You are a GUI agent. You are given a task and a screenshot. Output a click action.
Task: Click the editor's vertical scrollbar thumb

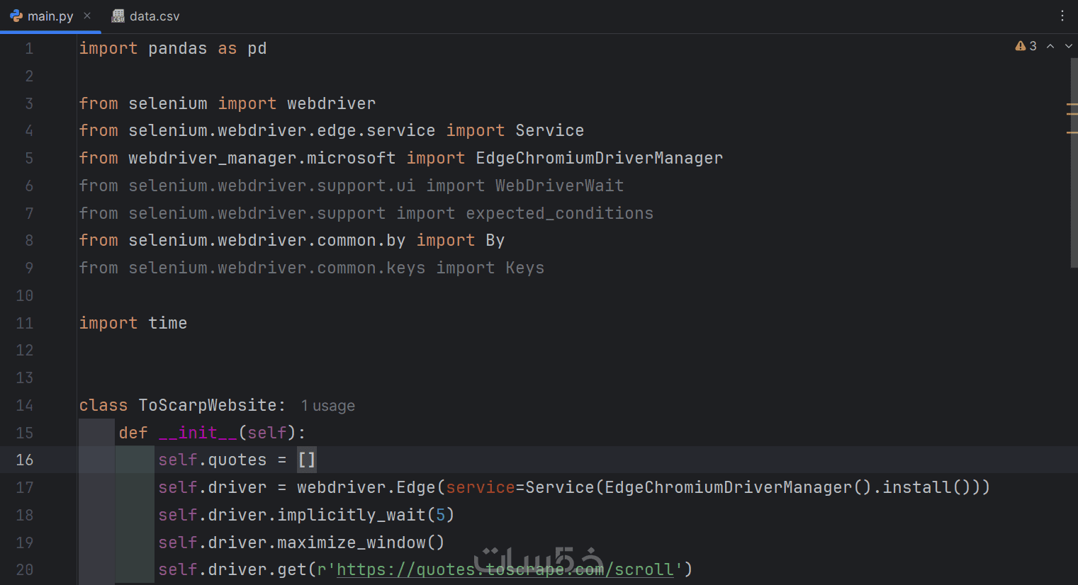click(1074, 163)
